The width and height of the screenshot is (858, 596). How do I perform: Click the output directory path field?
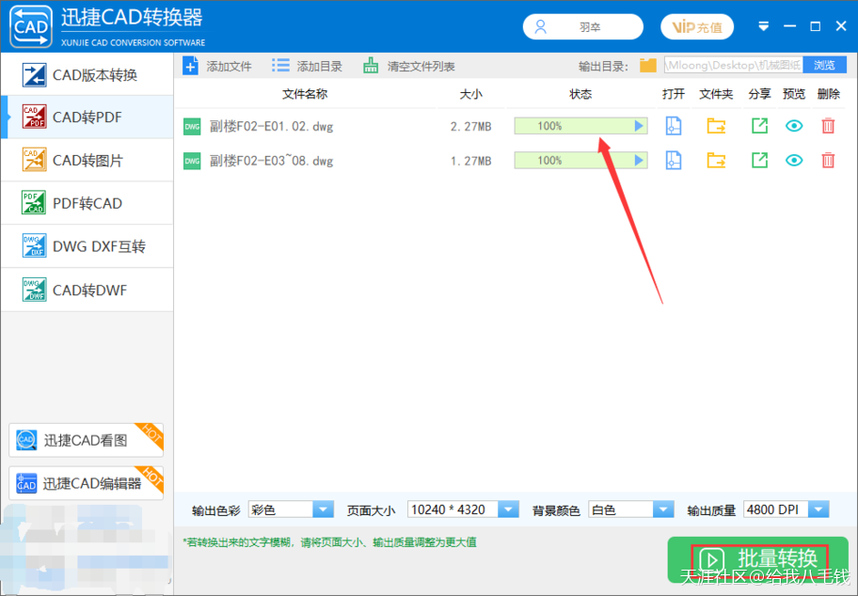(x=734, y=65)
